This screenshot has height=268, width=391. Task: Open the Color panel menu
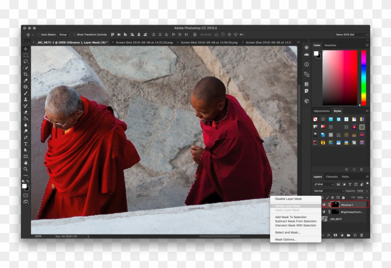(x=367, y=45)
